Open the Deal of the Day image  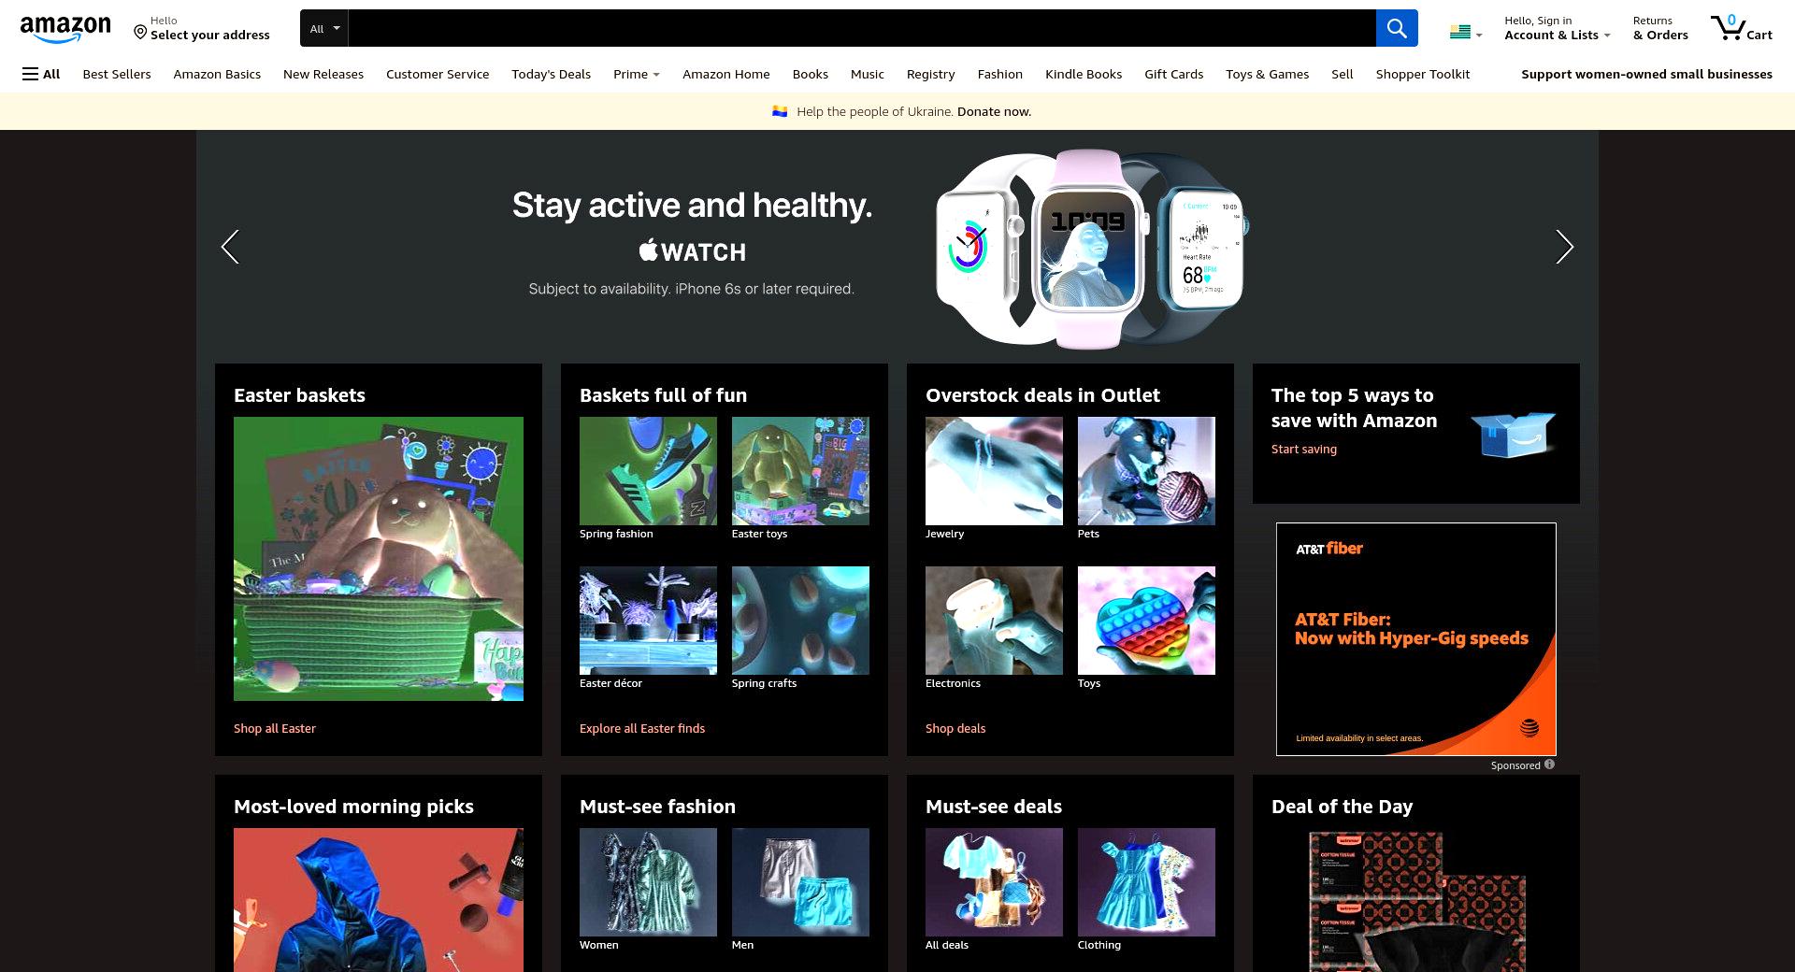[1416, 900]
